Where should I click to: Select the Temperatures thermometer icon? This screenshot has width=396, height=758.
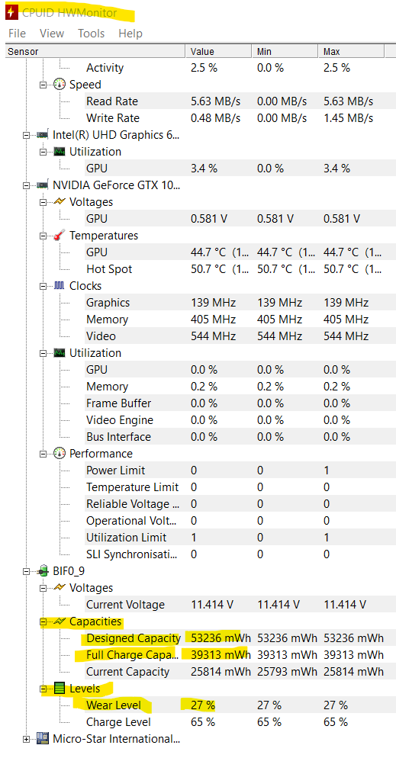(59, 236)
